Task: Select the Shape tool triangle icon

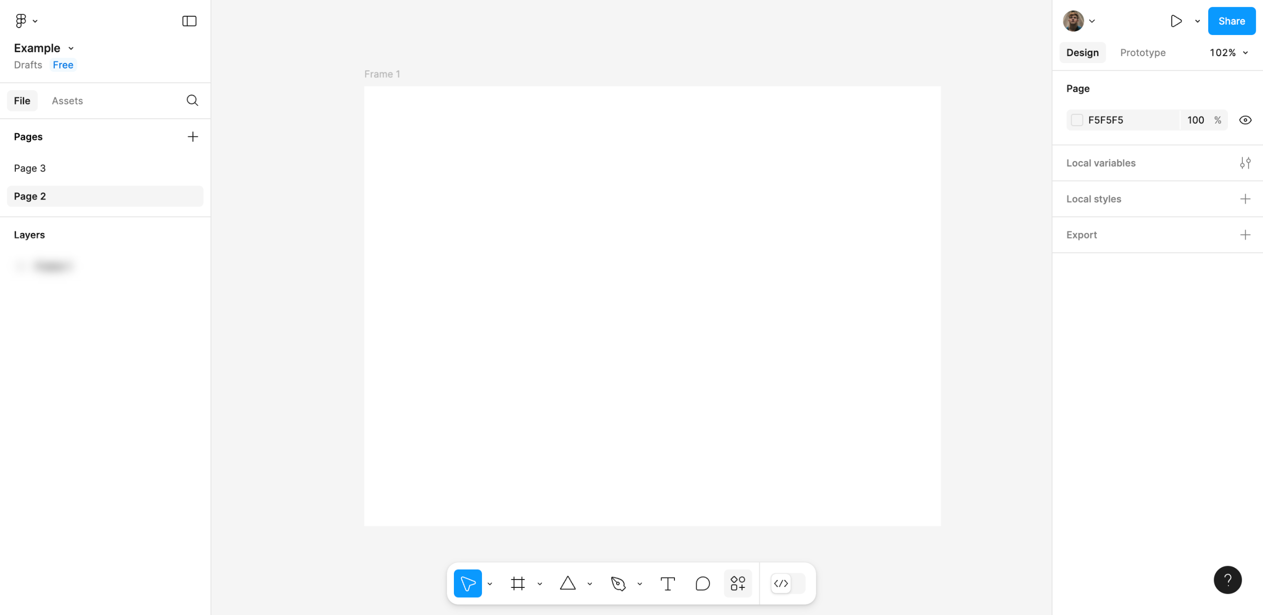Action: click(x=568, y=583)
